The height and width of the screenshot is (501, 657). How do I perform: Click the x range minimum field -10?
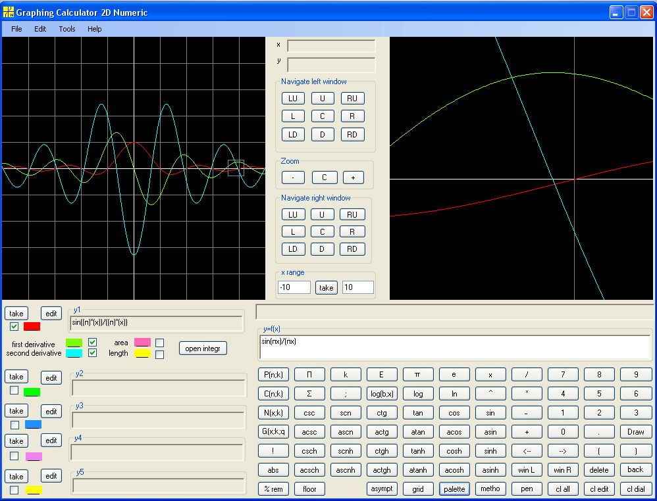coord(294,287)
